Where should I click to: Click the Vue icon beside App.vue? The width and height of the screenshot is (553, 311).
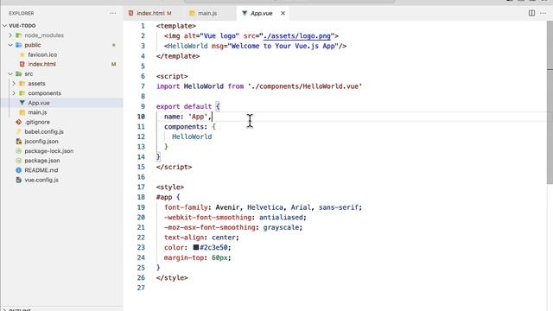coord(22,103)
